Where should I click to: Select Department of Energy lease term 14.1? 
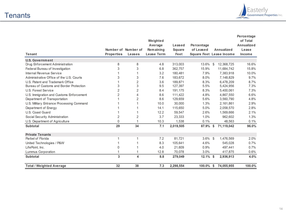(x=161, y=108)
